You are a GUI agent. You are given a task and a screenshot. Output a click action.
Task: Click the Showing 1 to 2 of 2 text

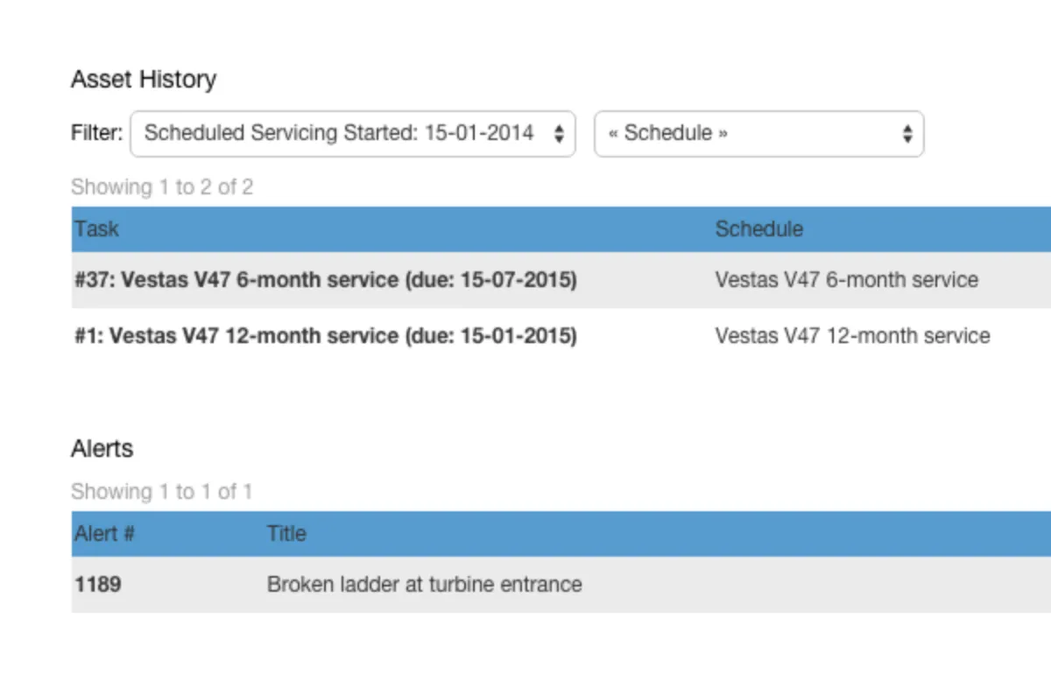point(162,187)
